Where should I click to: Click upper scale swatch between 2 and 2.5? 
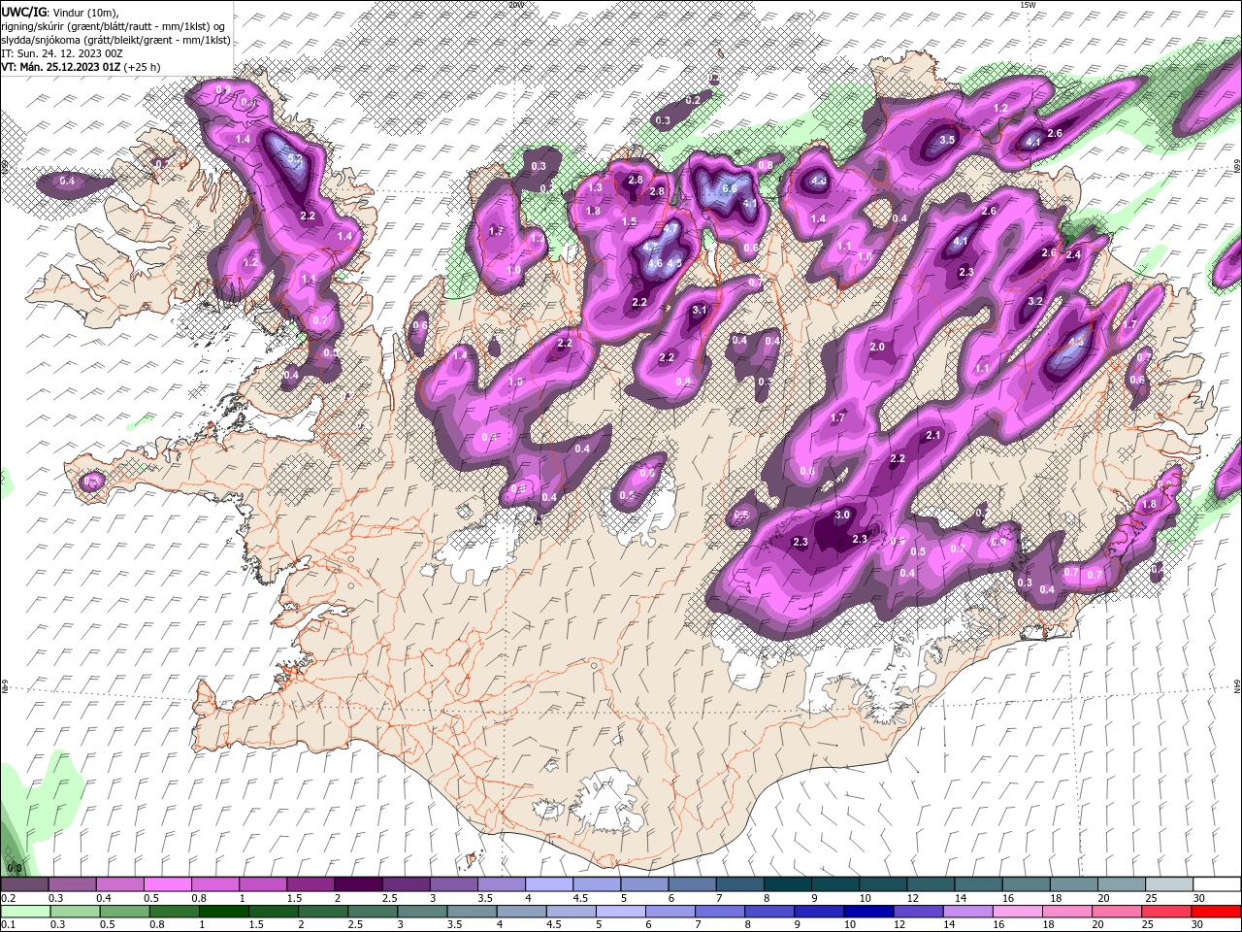point(357,884)
